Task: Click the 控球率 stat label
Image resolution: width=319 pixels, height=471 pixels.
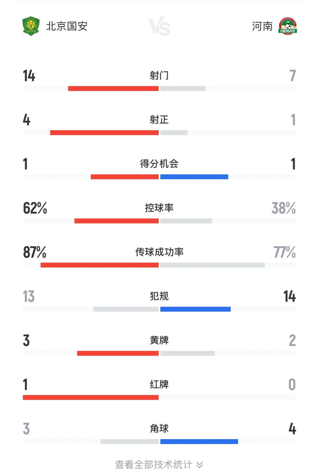Action: click(x=159, y=208)
